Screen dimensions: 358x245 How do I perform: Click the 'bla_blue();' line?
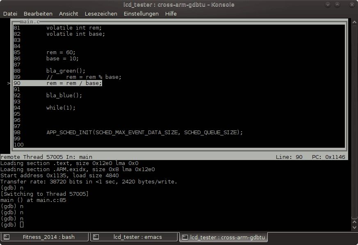coord(64,96)
